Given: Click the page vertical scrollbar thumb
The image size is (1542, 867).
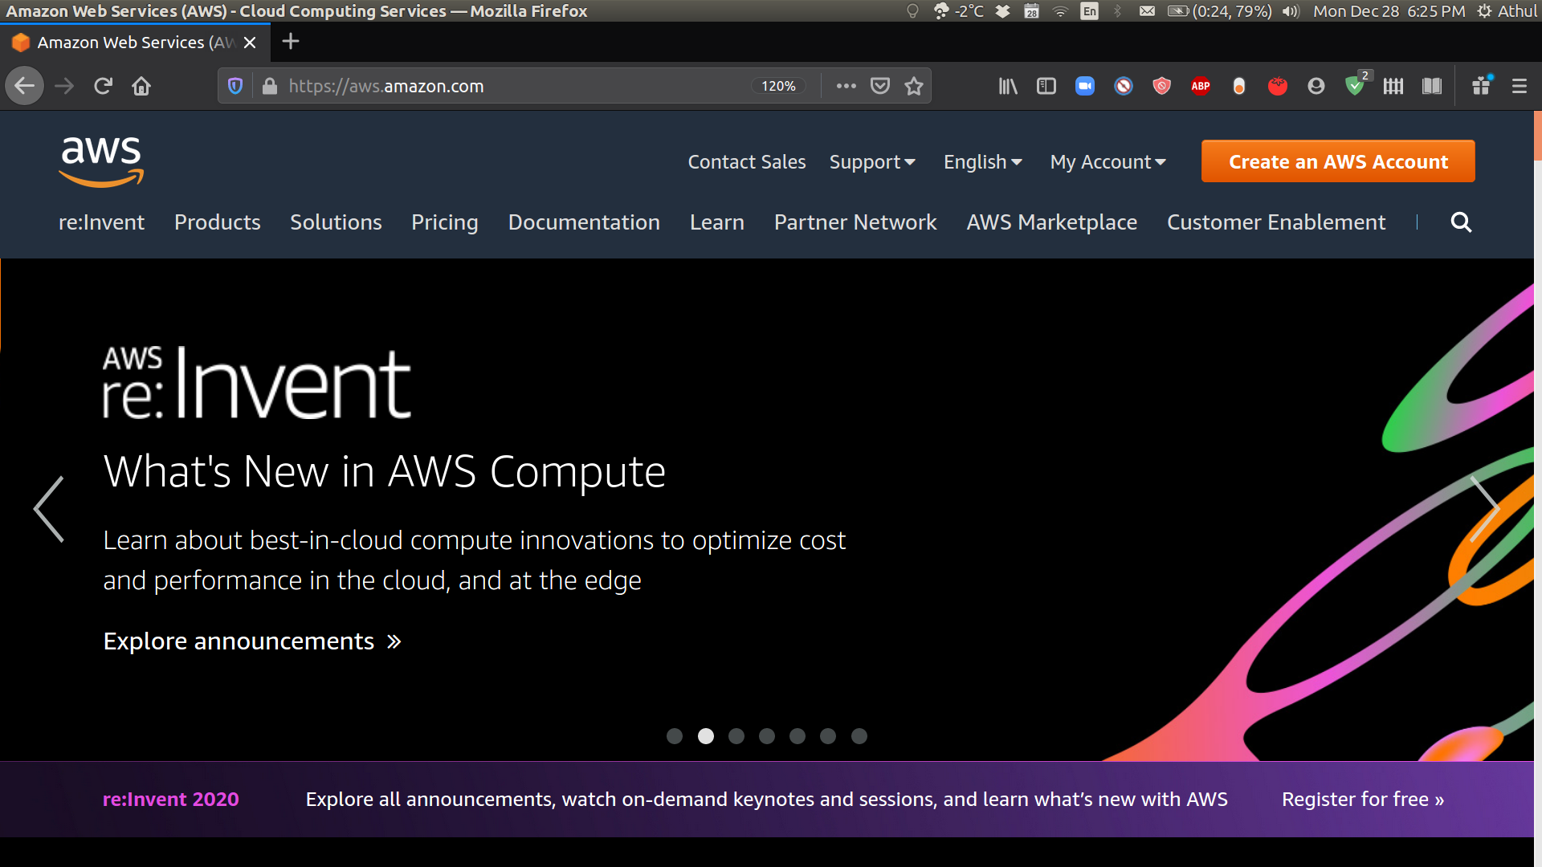Looking at the screenshot, I should click(1537, 136).
